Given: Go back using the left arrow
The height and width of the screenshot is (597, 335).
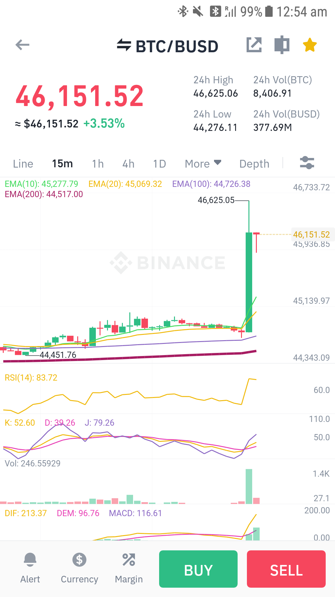Looking at the screenshot, I should 22,45.
